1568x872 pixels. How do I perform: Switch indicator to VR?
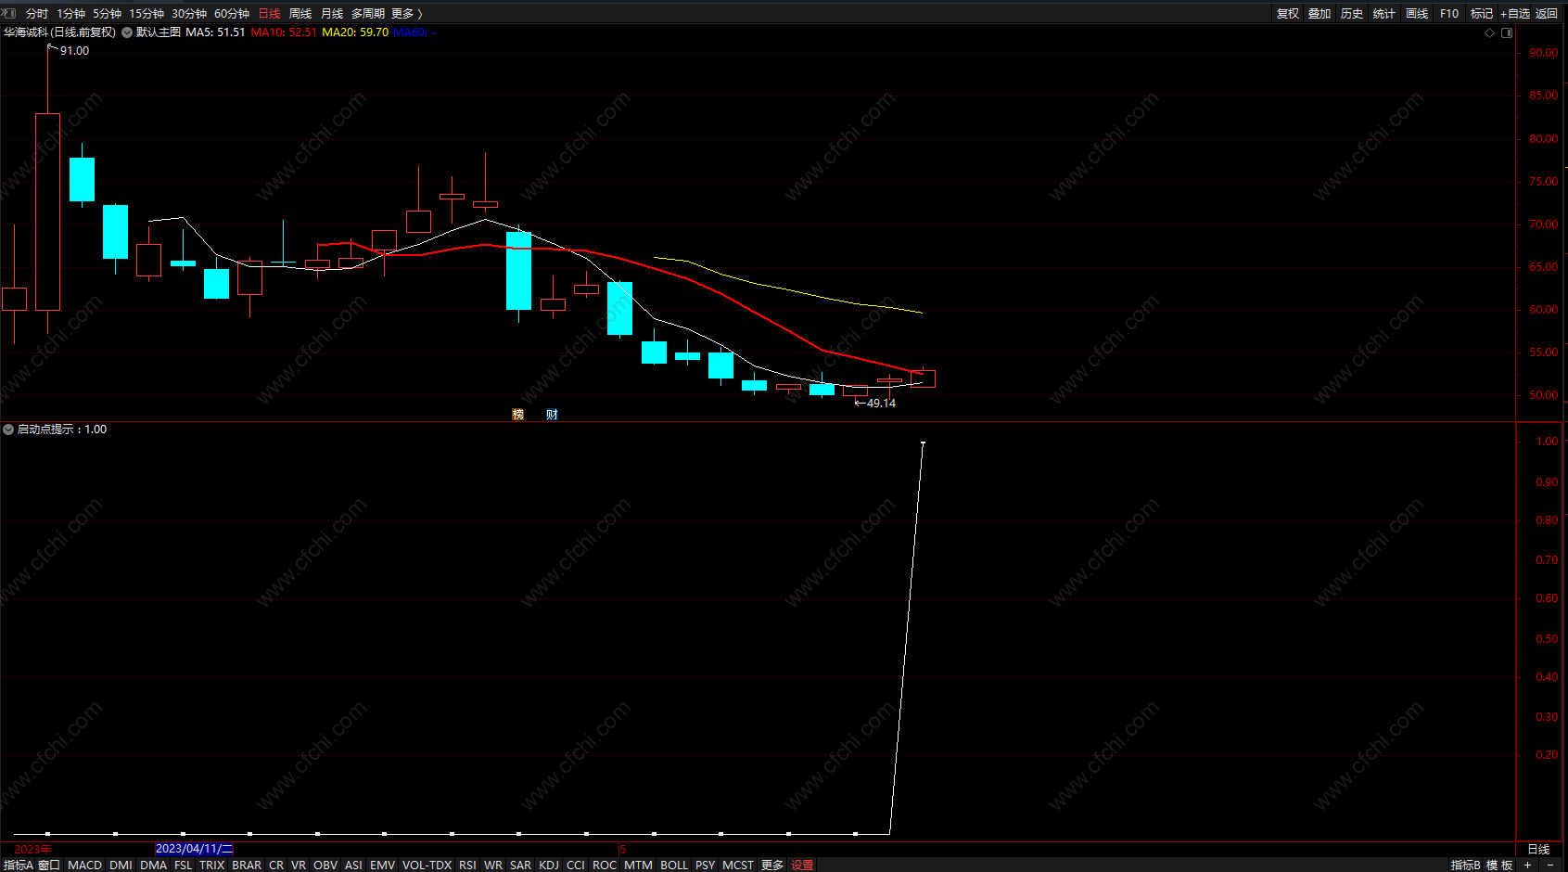[299, 865]
